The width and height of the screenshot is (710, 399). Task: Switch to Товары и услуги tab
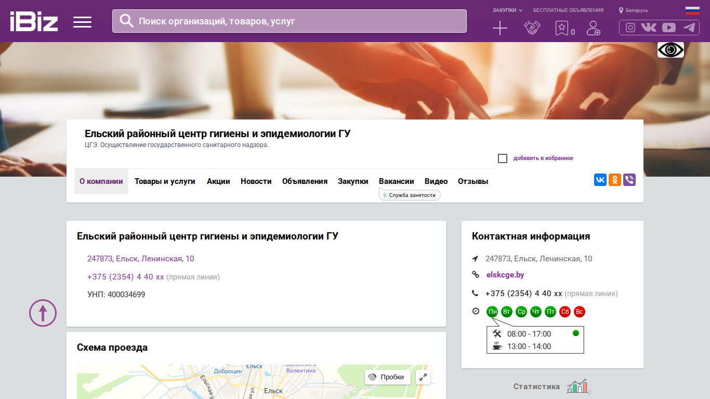click(x=165, y=181)
